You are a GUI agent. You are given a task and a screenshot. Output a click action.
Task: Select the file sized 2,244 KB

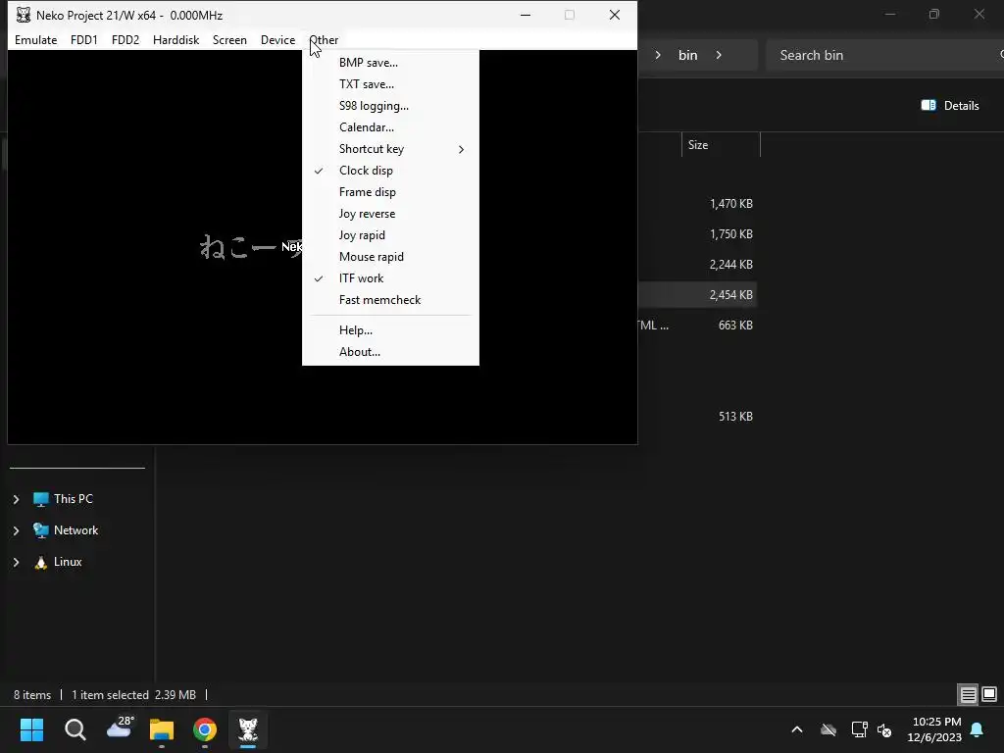(x=730, y=265)
